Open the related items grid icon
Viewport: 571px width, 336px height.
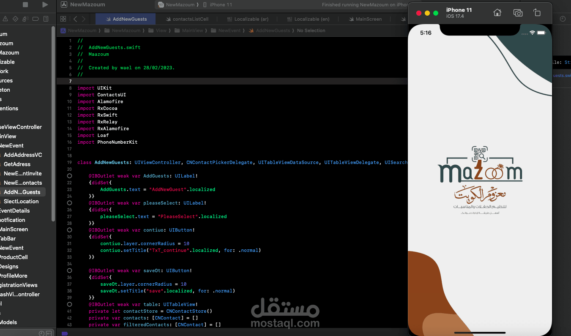(63, 19)
